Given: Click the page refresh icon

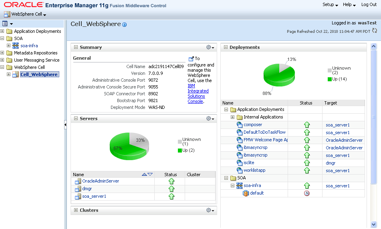Looking at the screenshot, I should click(375, 30).
